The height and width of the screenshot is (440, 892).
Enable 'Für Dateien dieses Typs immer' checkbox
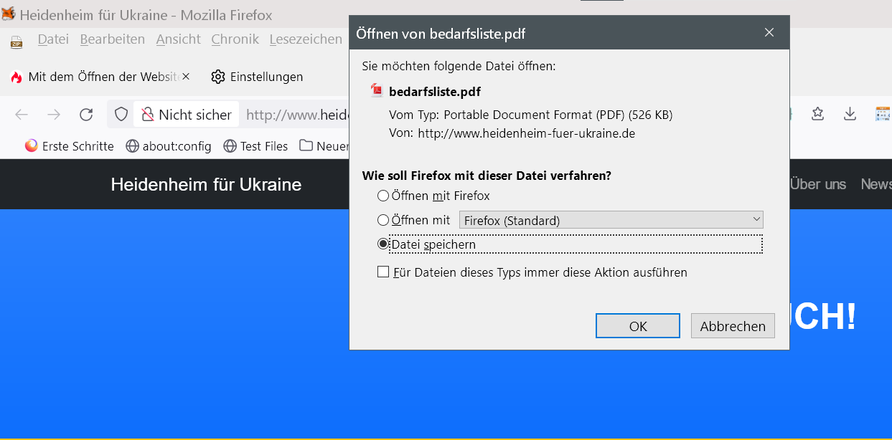pos(383,272)
